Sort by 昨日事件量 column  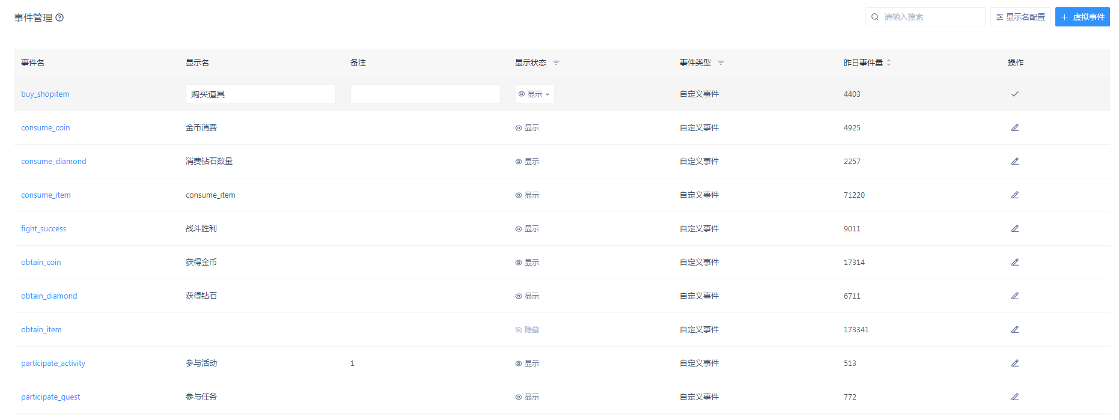point(888,63)
